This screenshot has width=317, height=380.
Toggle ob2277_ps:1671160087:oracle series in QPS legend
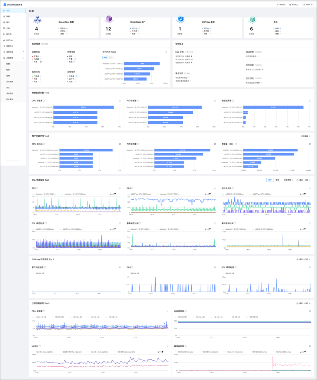pos(139,194)
